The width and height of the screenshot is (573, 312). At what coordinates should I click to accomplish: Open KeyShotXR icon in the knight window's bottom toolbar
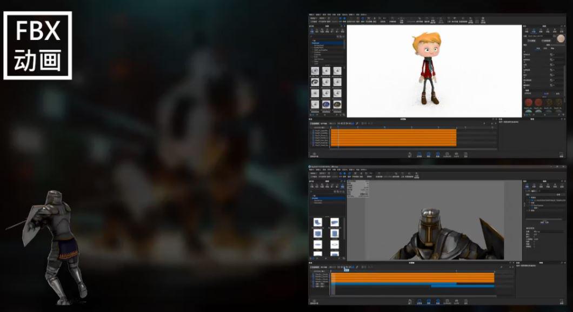(447, 301)
